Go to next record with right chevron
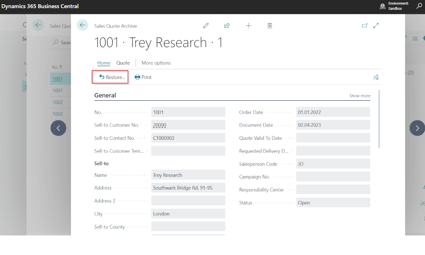The height and width of the screenshot is (255, 425). (x=417, y=128)
